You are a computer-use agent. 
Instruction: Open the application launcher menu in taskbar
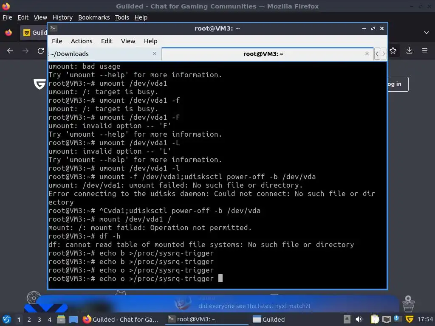(x=7, y=319)
